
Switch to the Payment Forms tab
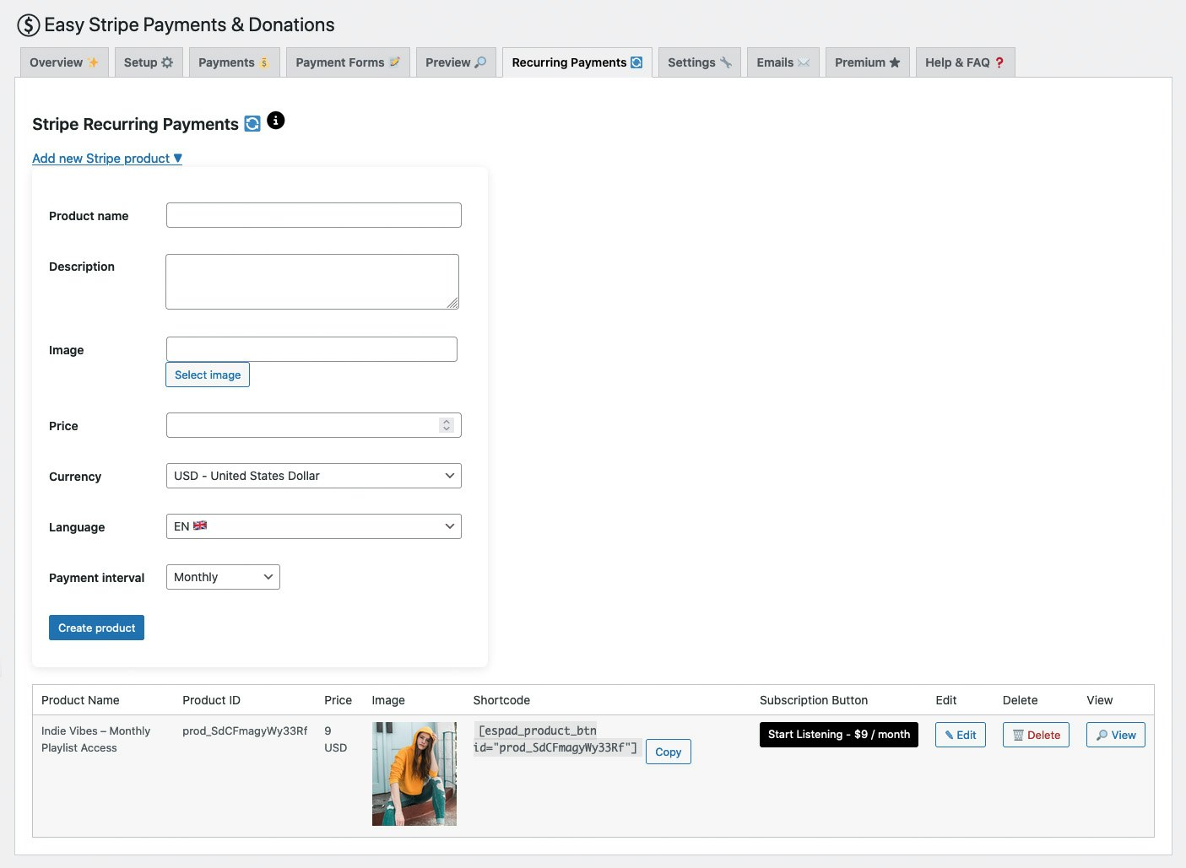coord(347,62)
